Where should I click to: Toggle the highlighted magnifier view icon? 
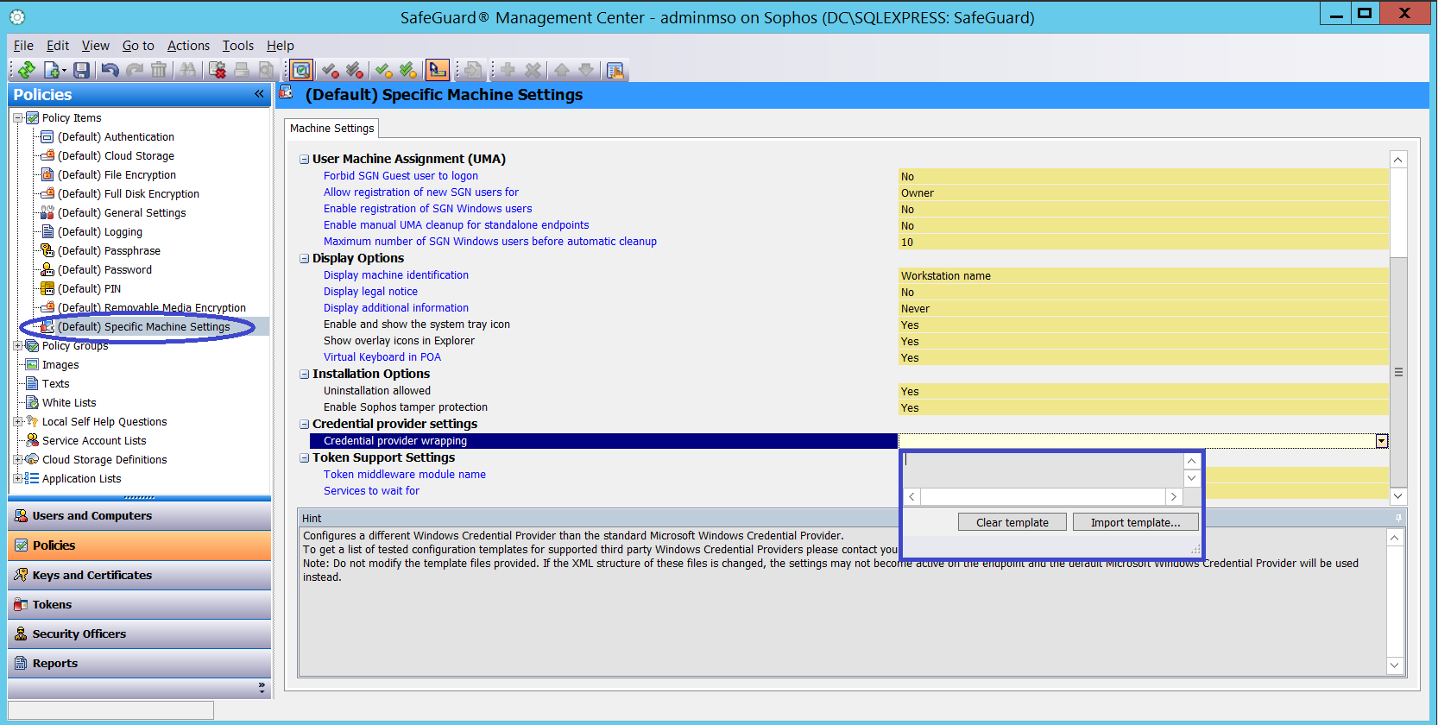click(x=301, y=70)
